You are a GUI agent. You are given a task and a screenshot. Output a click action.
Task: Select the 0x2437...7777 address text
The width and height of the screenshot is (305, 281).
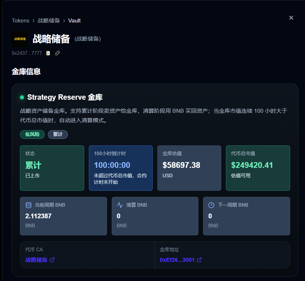coord(27,53)
